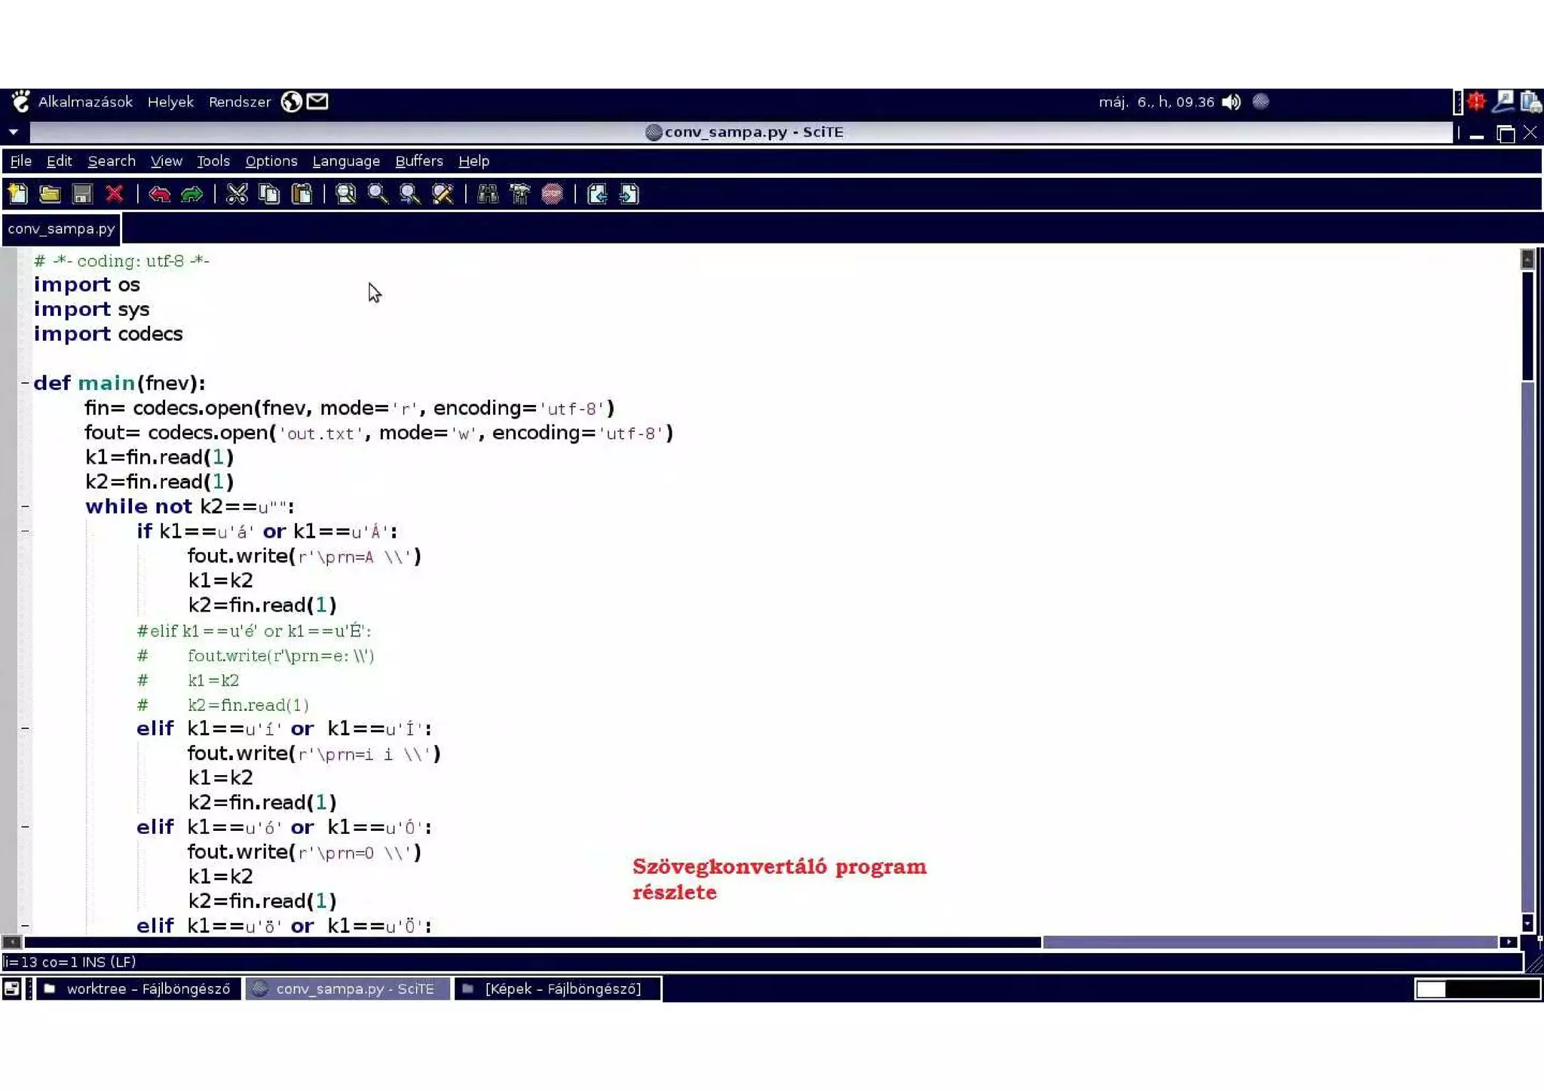Collapse the def main fold marker
This screenshot has height=1091, width=1544.
coord(25,383)
